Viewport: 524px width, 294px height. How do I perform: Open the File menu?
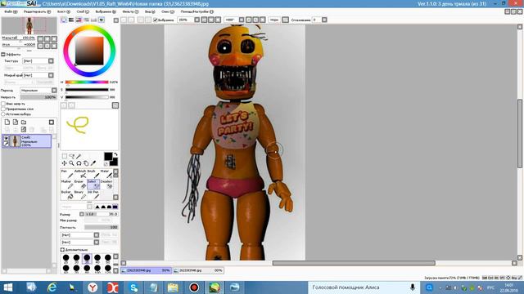pyautogui.click(x=11, y=11)
